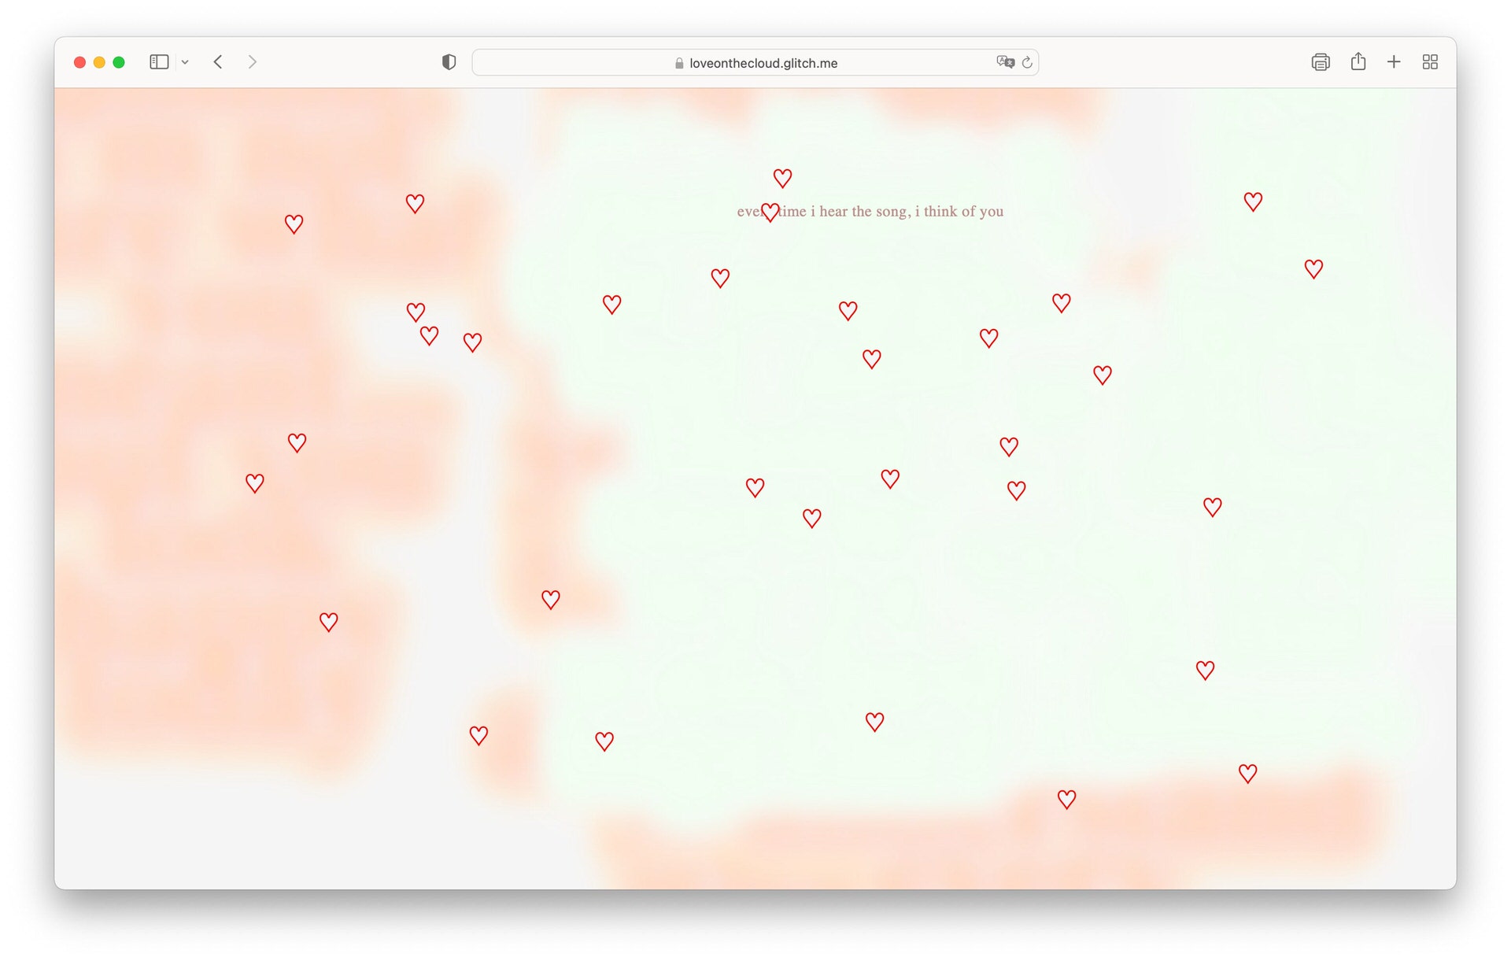The height and width of the screenshot is (961, 1511).
Task: Open a new tab
Action: 1393,62
